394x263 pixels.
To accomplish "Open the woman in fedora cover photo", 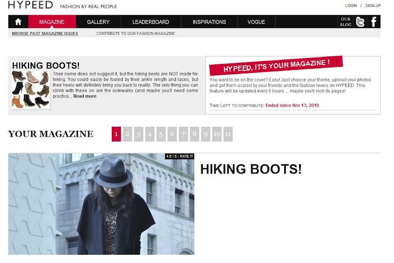I will tap(101, 204).
